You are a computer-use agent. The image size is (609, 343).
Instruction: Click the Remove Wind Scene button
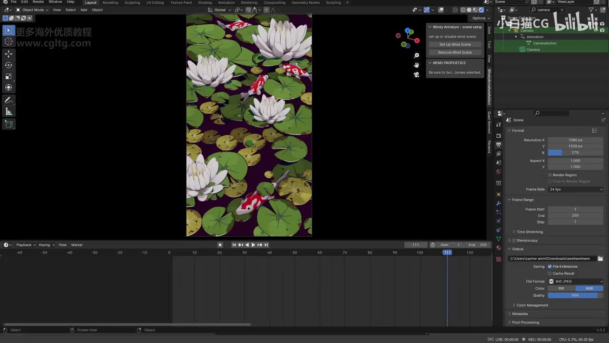click(455, 52)
